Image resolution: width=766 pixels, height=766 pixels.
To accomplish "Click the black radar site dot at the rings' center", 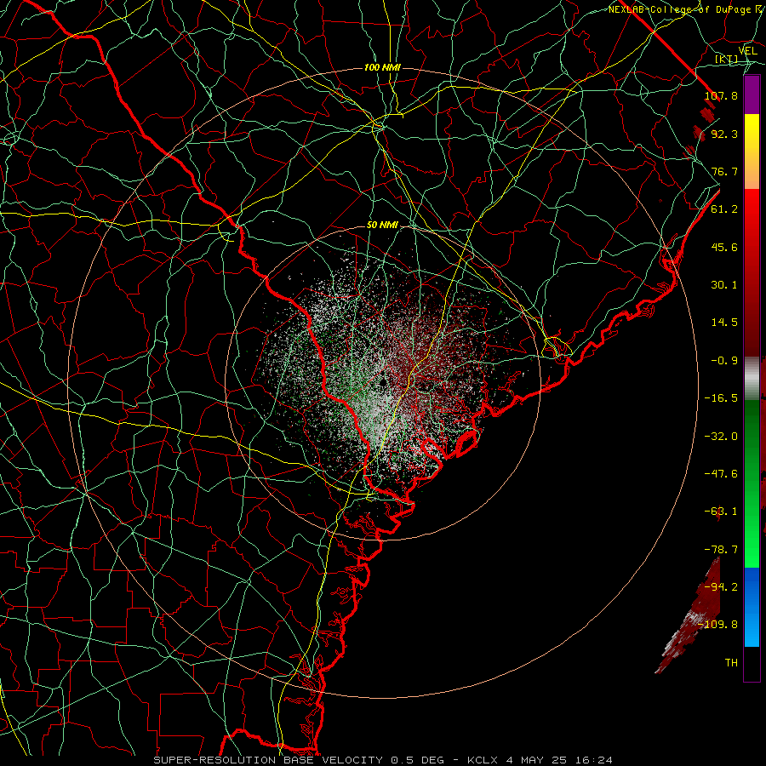I will pos(383,381).
